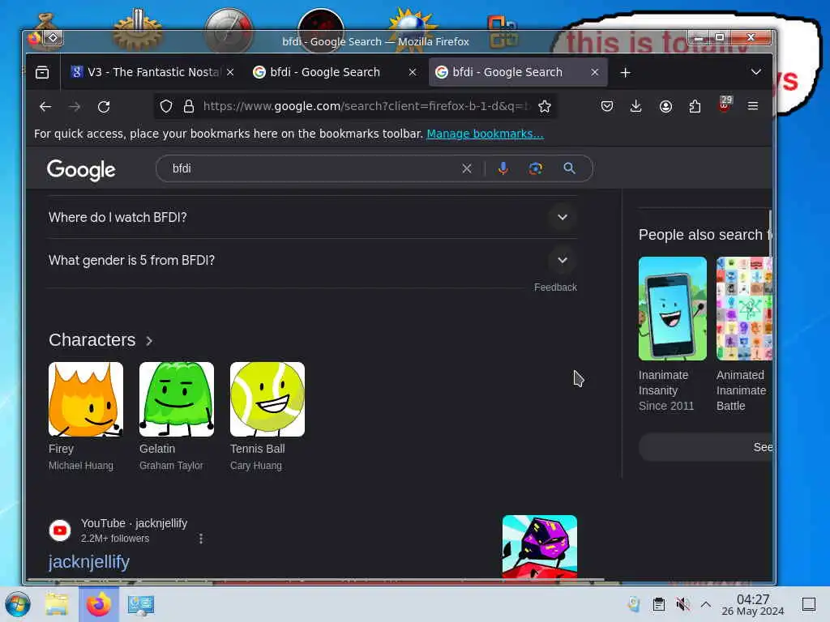The image size is (830, 622).
Task: Open the Google logo homepage
Action: click(81, 170)
